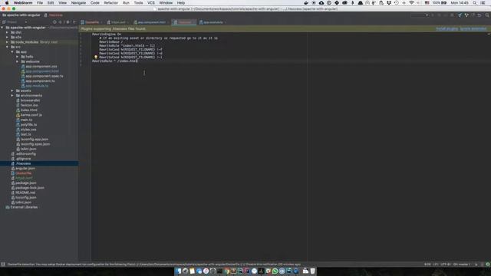The image size is (491, 276).
Task: Select index.html in project tree
Action: click(x=27, y=110)
